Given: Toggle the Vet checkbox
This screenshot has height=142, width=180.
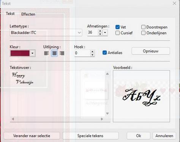Looking at the screenshot, I should (x=117, y=27).
